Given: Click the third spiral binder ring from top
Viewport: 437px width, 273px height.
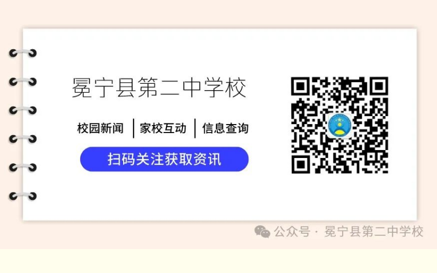Looking at the screenshot, I should 23,110.
